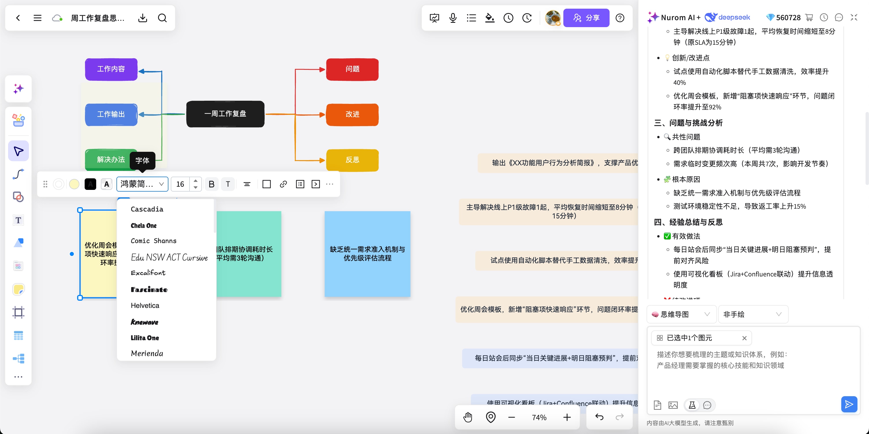Go back with the back arrow

tap(18, 18)
